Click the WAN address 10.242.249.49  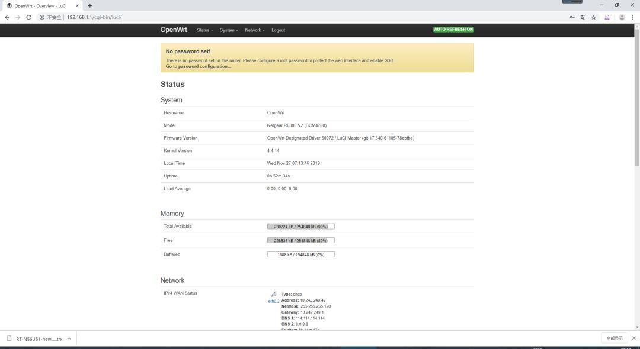pyautogui.click(x=313, y=300)
